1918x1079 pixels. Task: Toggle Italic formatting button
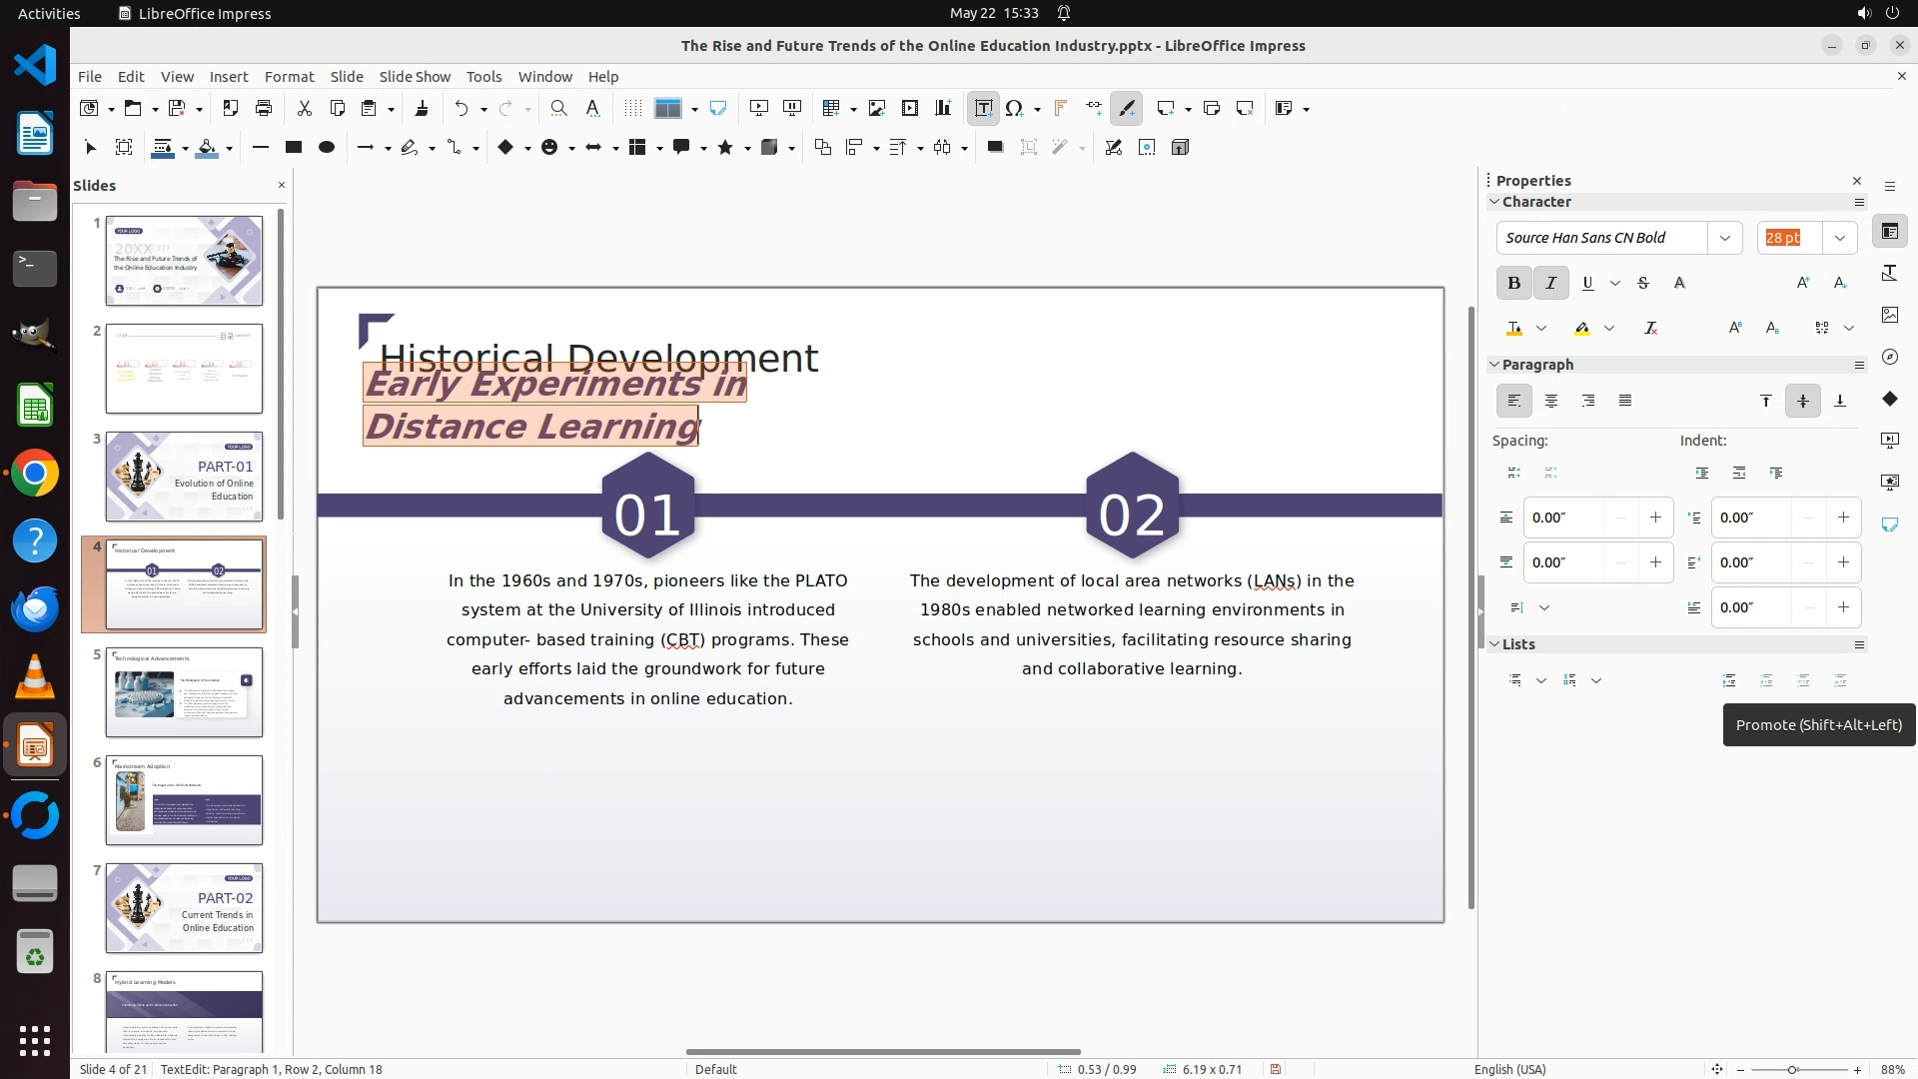pos(1550,283)
